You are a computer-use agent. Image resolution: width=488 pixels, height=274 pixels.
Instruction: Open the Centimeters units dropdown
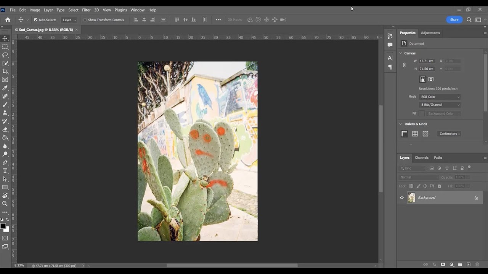coord(449,134)
